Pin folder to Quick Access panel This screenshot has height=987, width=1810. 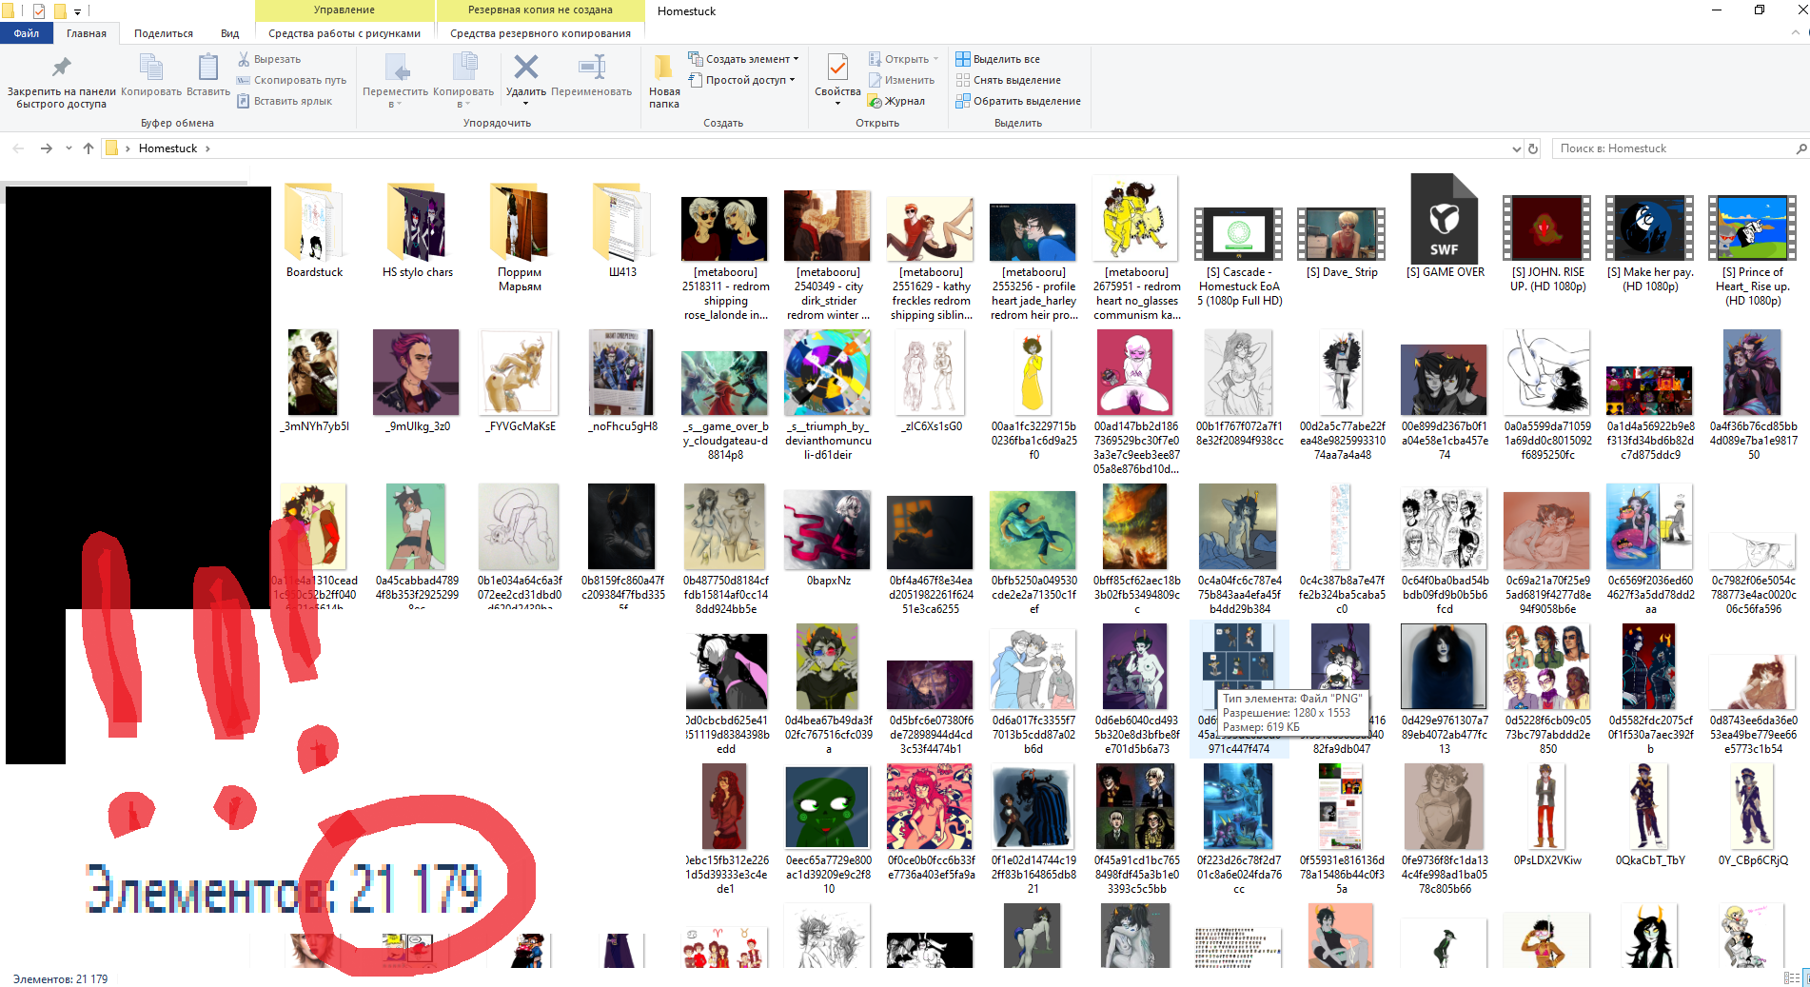[61, 69]
